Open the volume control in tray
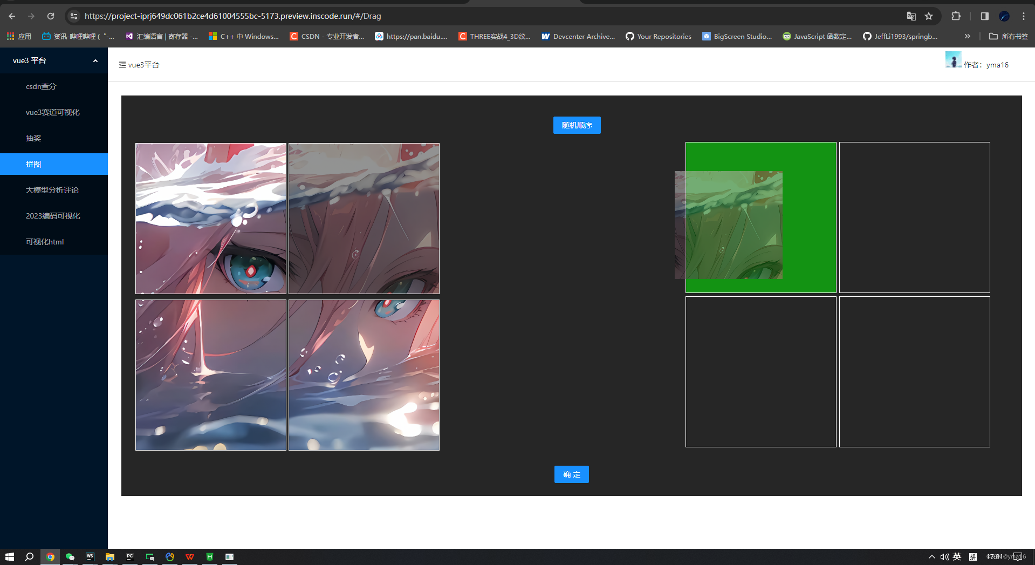Viewport: 1035px width, 565px height. (944, 557)
